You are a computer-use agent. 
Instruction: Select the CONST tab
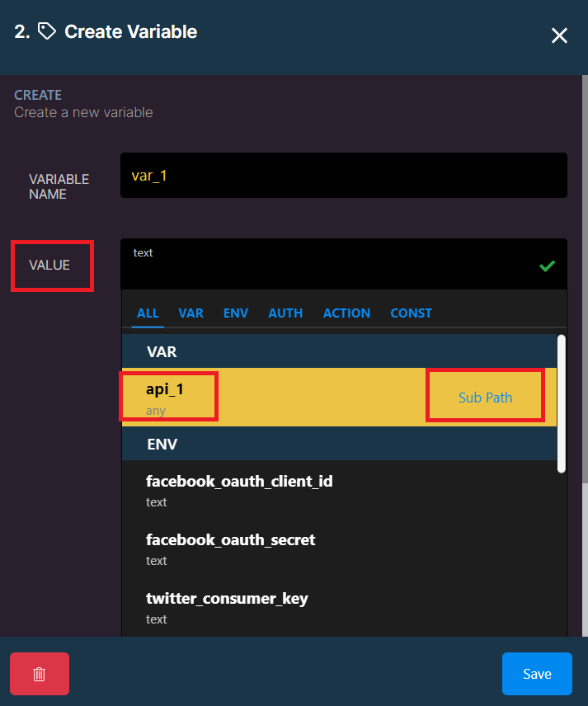(x=411, y=313)
